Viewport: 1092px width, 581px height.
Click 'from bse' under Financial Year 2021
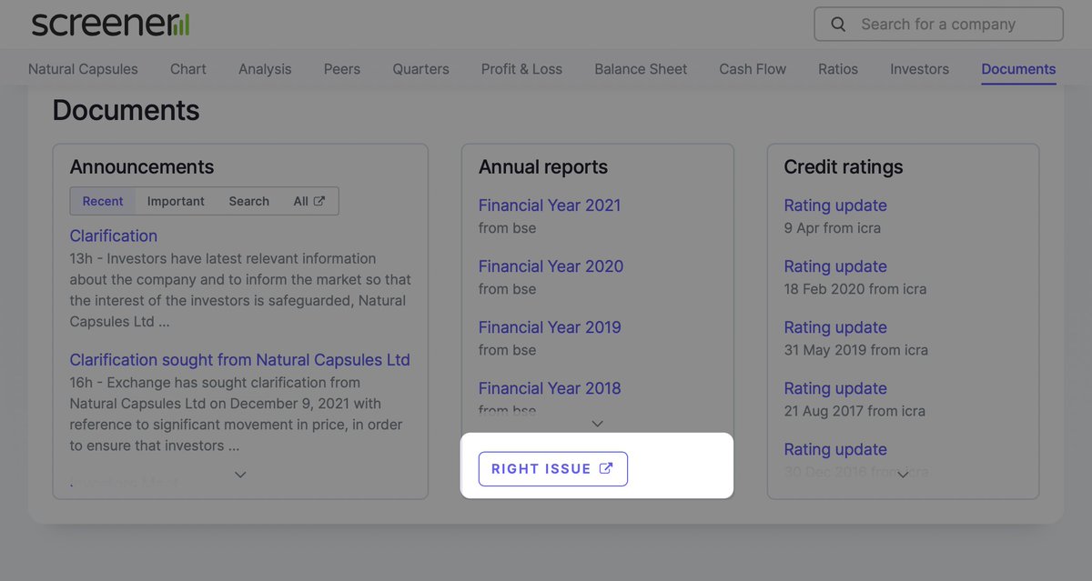click(x=508, y=228)
